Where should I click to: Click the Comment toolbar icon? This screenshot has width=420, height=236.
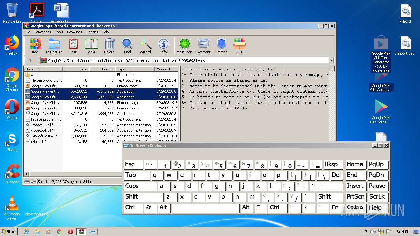point(203,46)
